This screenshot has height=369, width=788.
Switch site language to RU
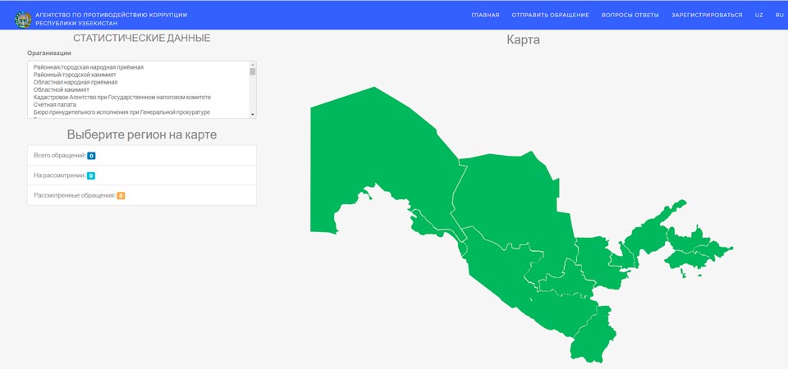coord(779,15)
